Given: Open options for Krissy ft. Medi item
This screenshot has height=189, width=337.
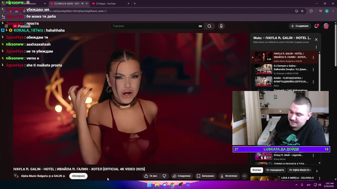Looking at the screenshot, I should coord(313,155).
